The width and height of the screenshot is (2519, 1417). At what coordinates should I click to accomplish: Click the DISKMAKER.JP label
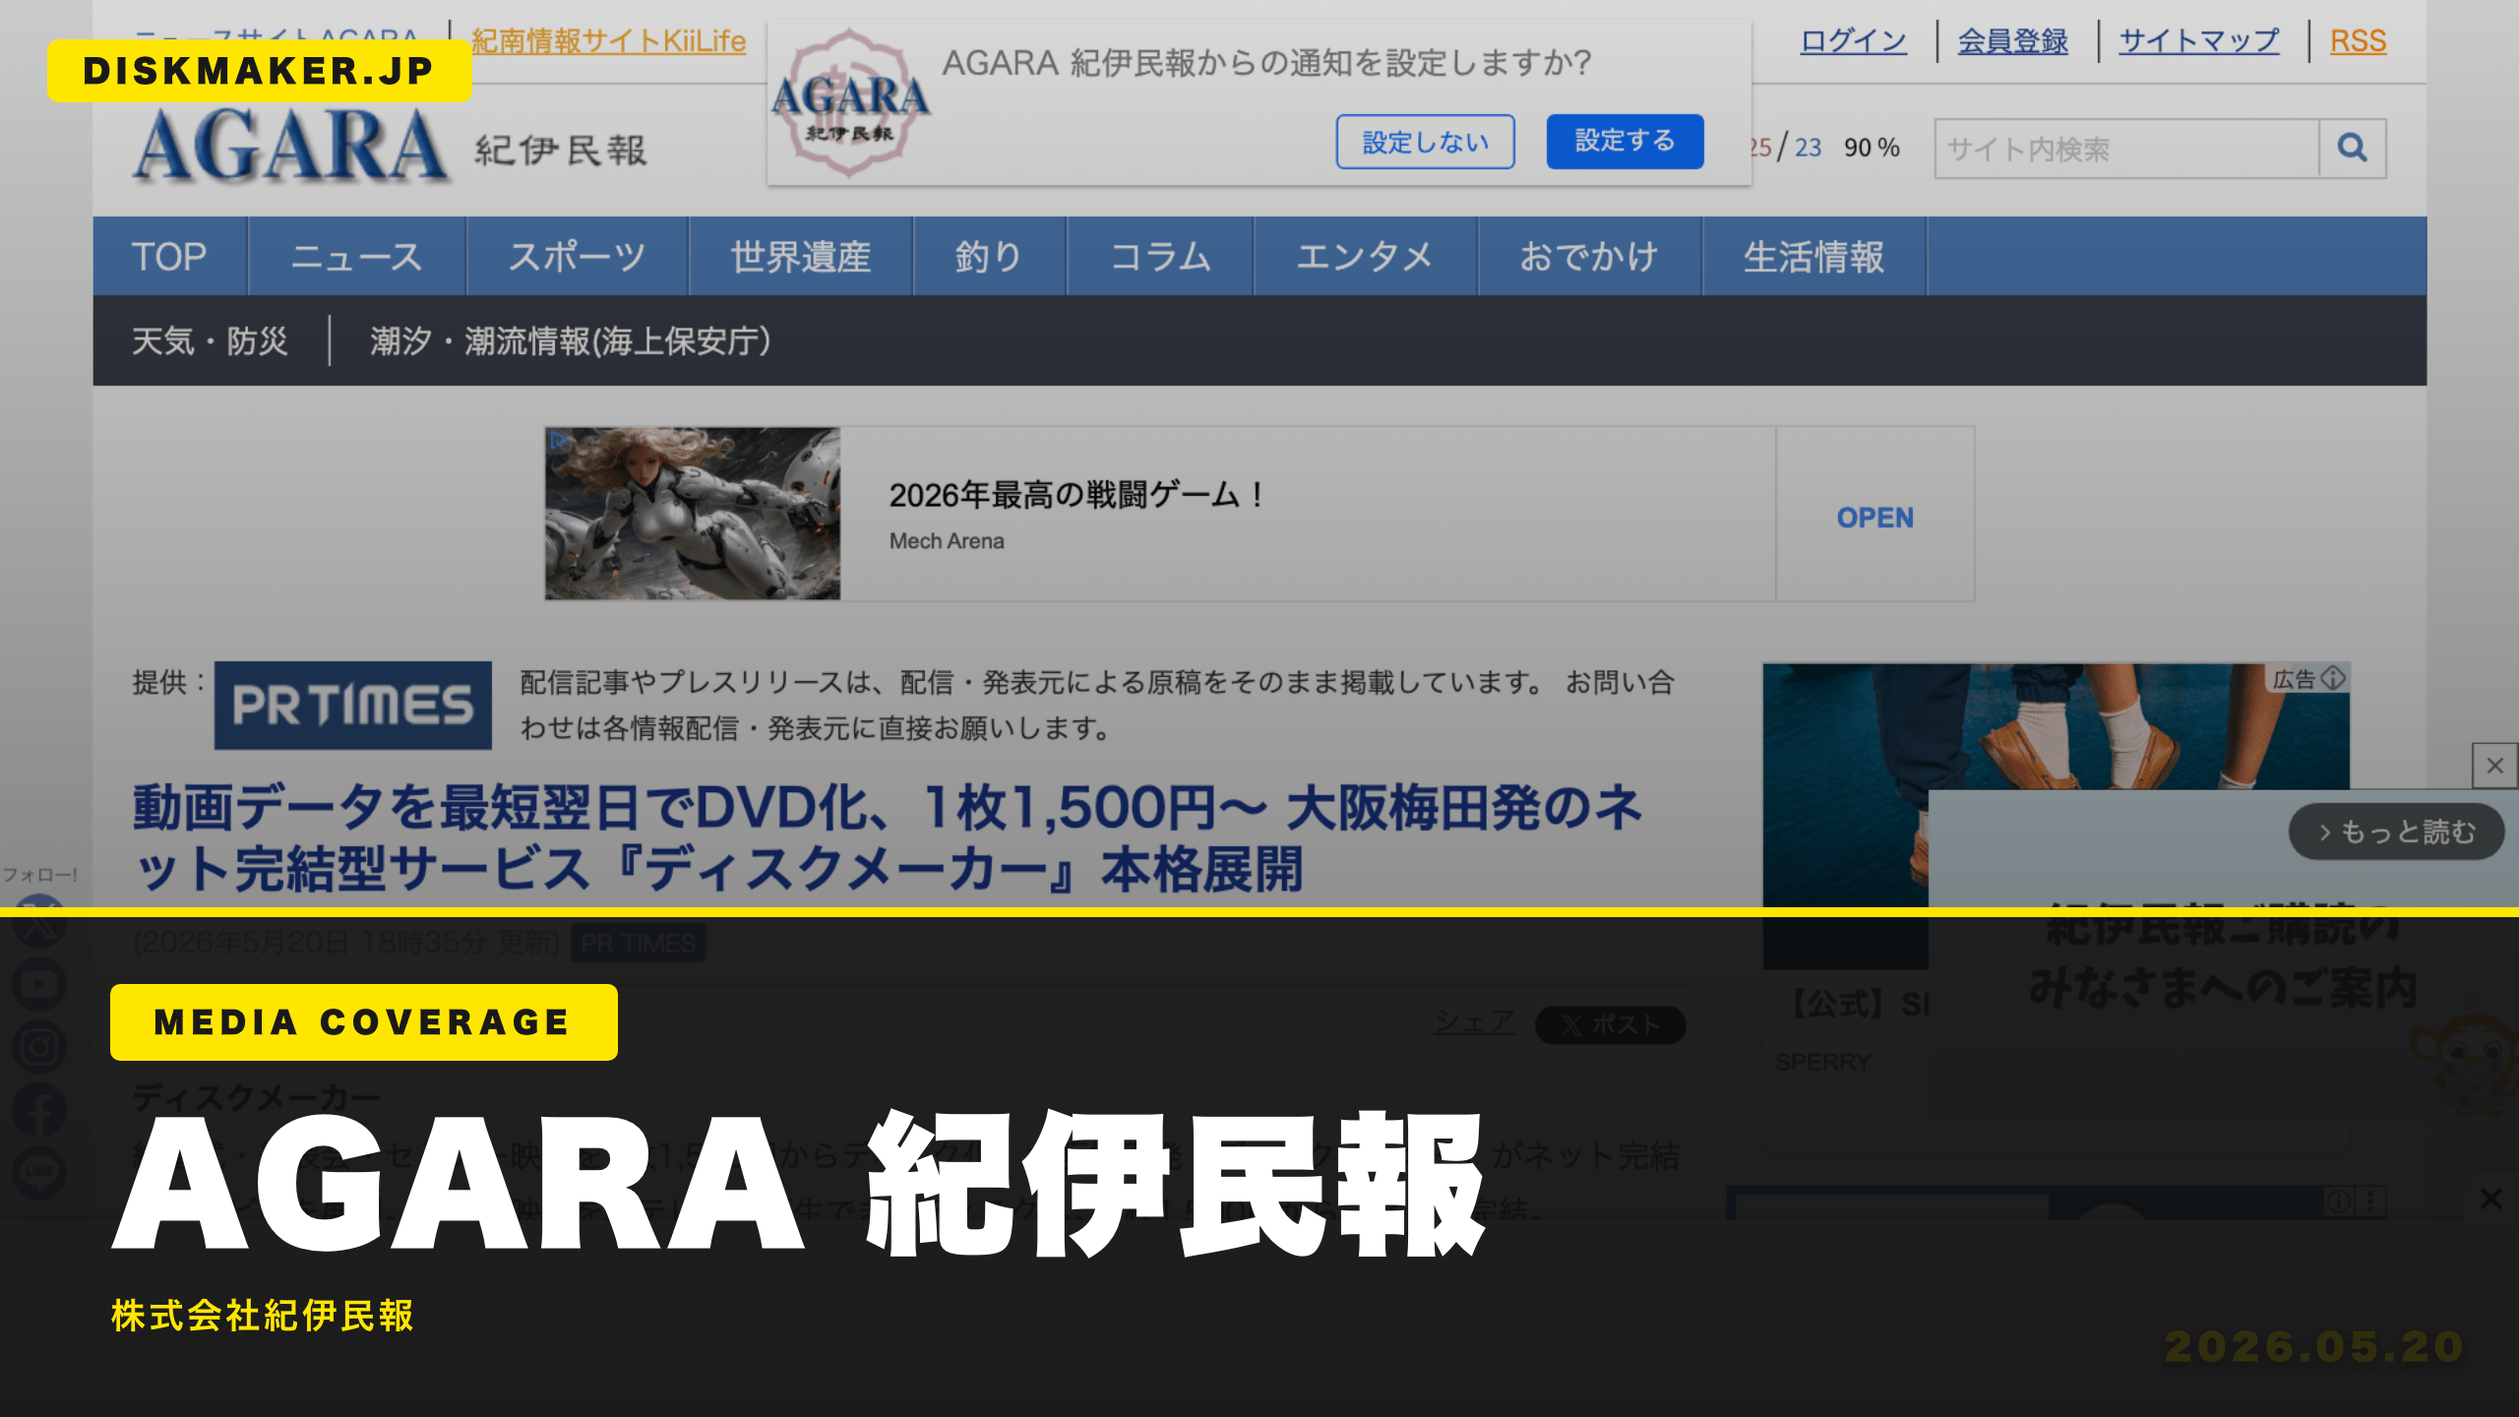coord(259,71)
